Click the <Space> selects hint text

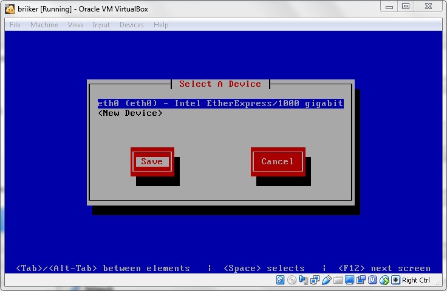click(264, 268)
